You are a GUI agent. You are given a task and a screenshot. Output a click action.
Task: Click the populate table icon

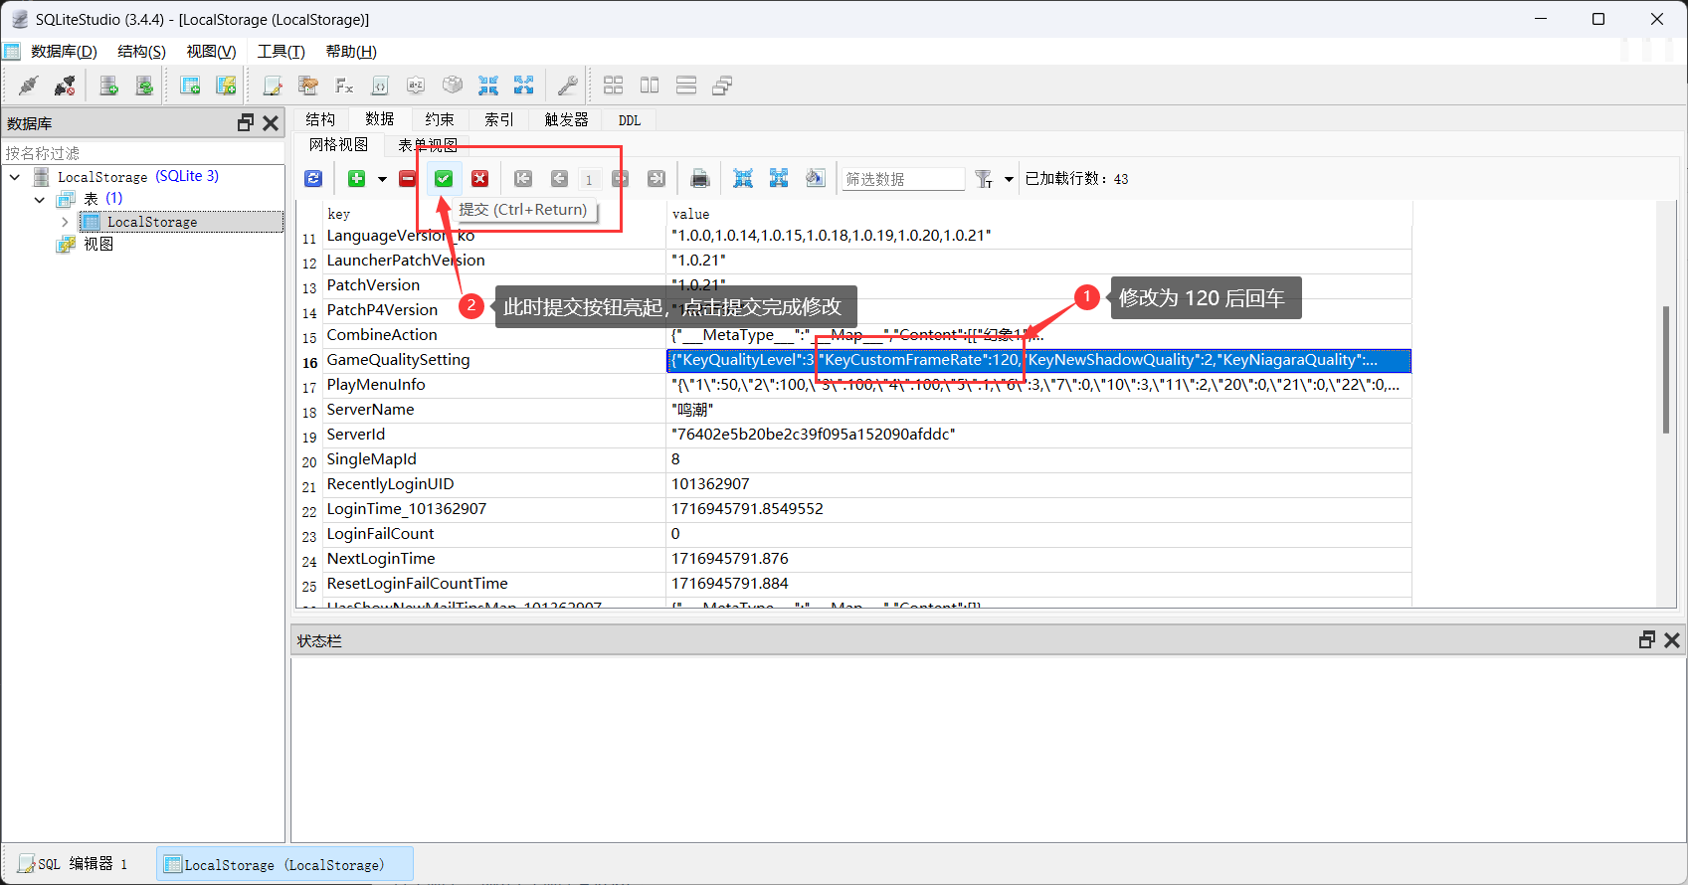(x=816, y=179)
